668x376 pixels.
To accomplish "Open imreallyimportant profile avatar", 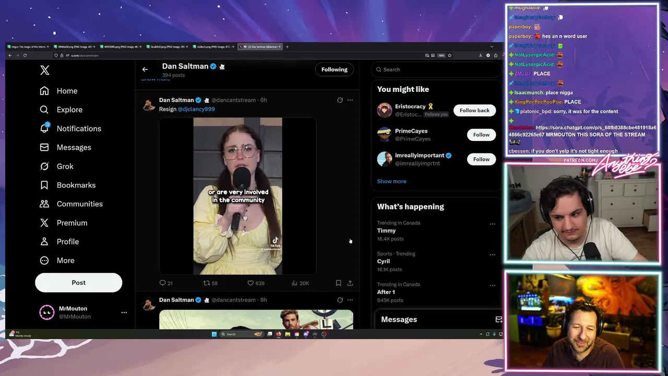I will (385, 159).
